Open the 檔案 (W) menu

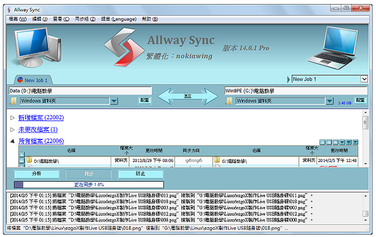tap(17, 19)
